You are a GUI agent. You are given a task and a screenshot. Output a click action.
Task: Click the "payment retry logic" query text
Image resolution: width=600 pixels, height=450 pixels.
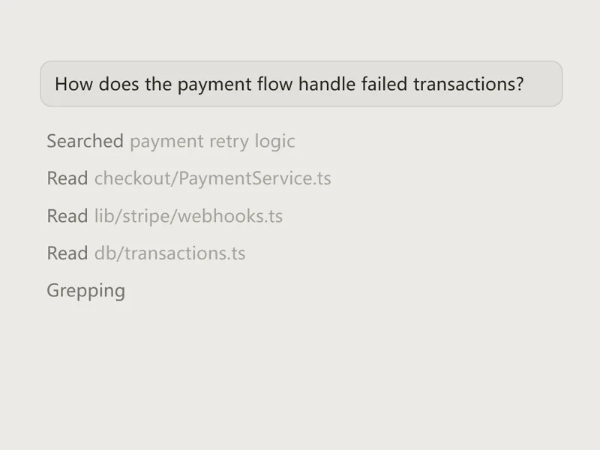(x=212, y=142)
